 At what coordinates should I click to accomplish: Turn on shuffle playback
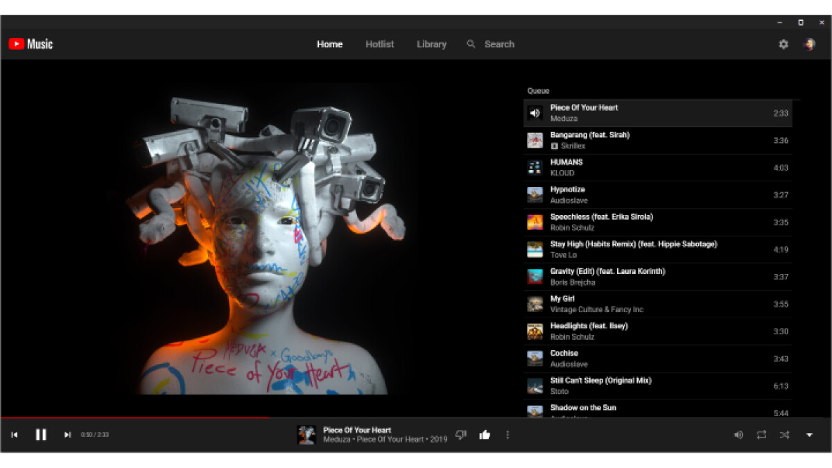(786, 435)
